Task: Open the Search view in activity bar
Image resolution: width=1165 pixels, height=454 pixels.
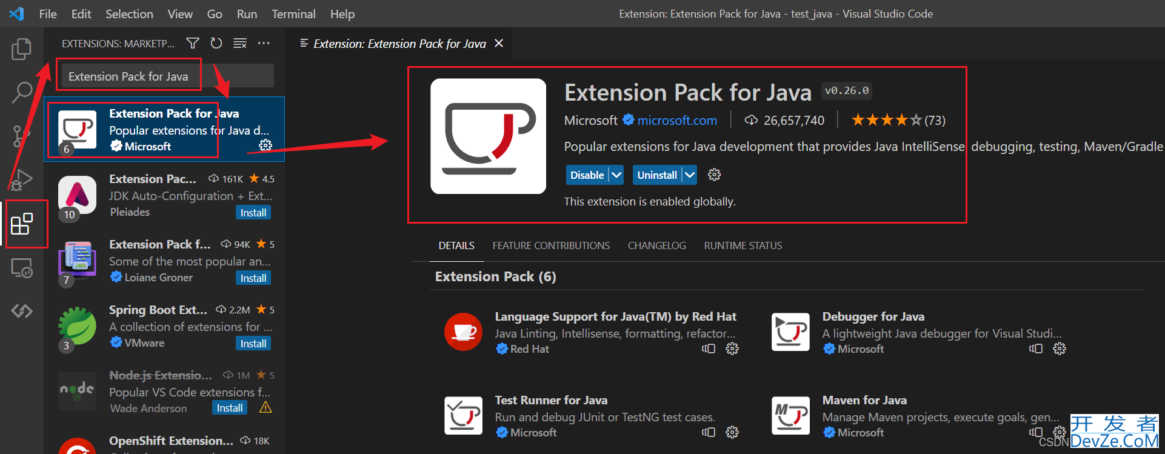Action: point(22,93)
